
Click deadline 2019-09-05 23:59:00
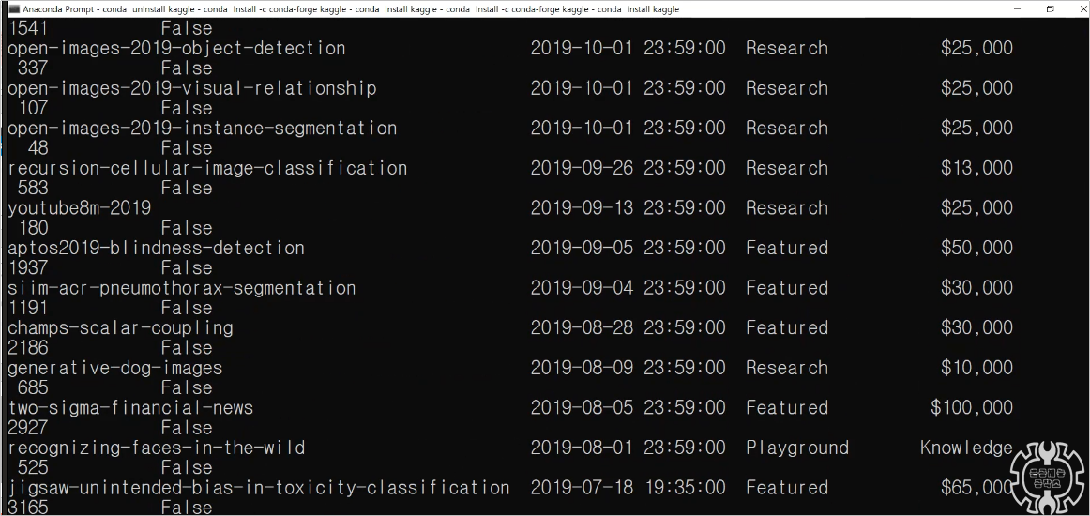coord(628,249)
